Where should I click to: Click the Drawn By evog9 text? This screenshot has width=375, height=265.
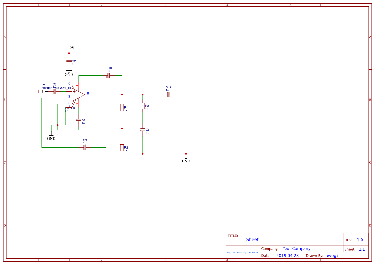333,255
